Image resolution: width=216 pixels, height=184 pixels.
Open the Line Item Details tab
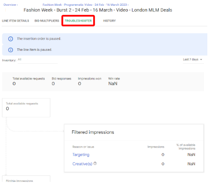tap(15, 21)
